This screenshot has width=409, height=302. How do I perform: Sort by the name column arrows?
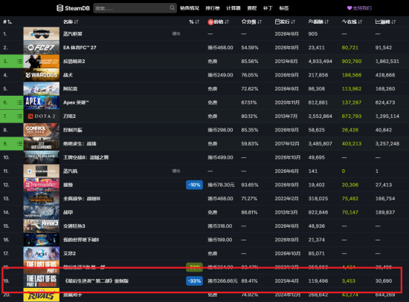click(76, 22)
